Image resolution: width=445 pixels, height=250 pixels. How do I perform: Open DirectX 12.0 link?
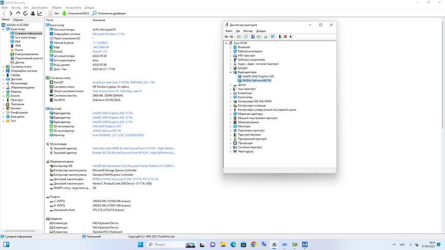coord(100,52)
